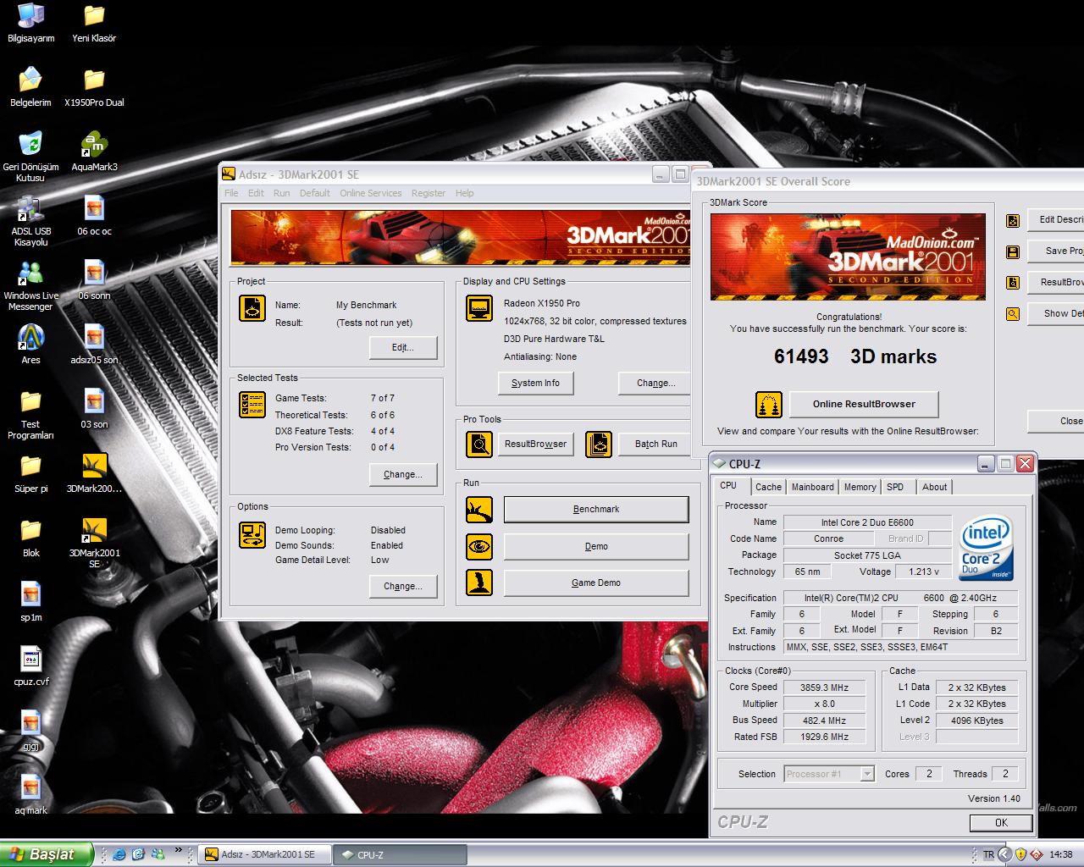Switch to the Memory tab in CPU-Z

860,487
